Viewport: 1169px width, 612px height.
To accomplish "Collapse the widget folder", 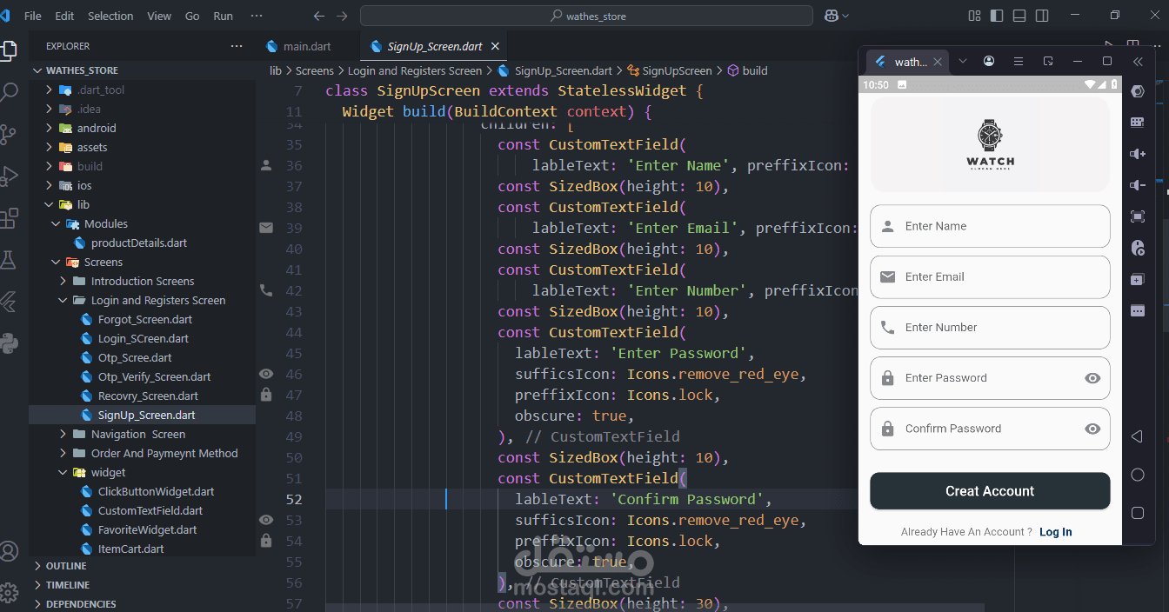I will pos(108,472).
